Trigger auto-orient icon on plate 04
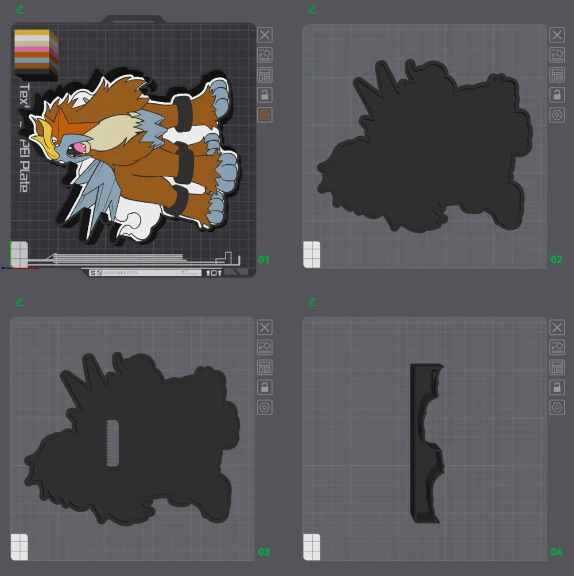 tap(557, 347)
